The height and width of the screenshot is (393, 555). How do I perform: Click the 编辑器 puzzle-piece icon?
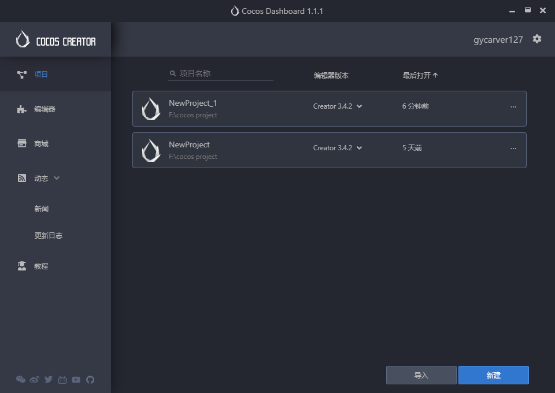pyautogui.click(x=22, y=109)
